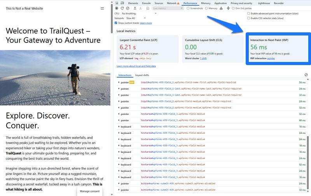Enable advanced paint instrumentation checkbox

click(x=248, y=13)
